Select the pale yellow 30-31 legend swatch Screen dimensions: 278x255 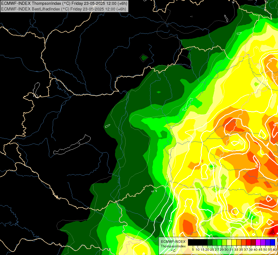[229, 243]
